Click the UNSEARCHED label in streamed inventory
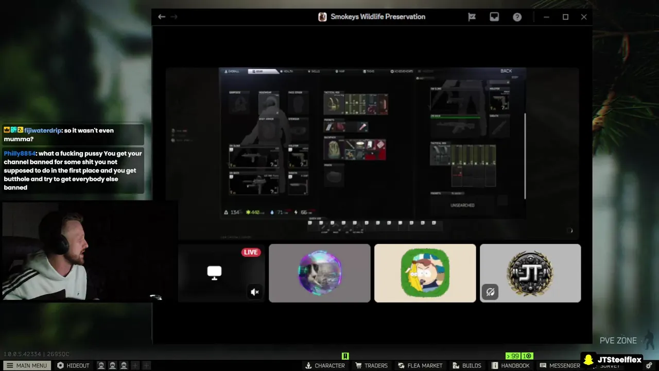The height and width of the screenshot is (371, 659). click(462, 205)
